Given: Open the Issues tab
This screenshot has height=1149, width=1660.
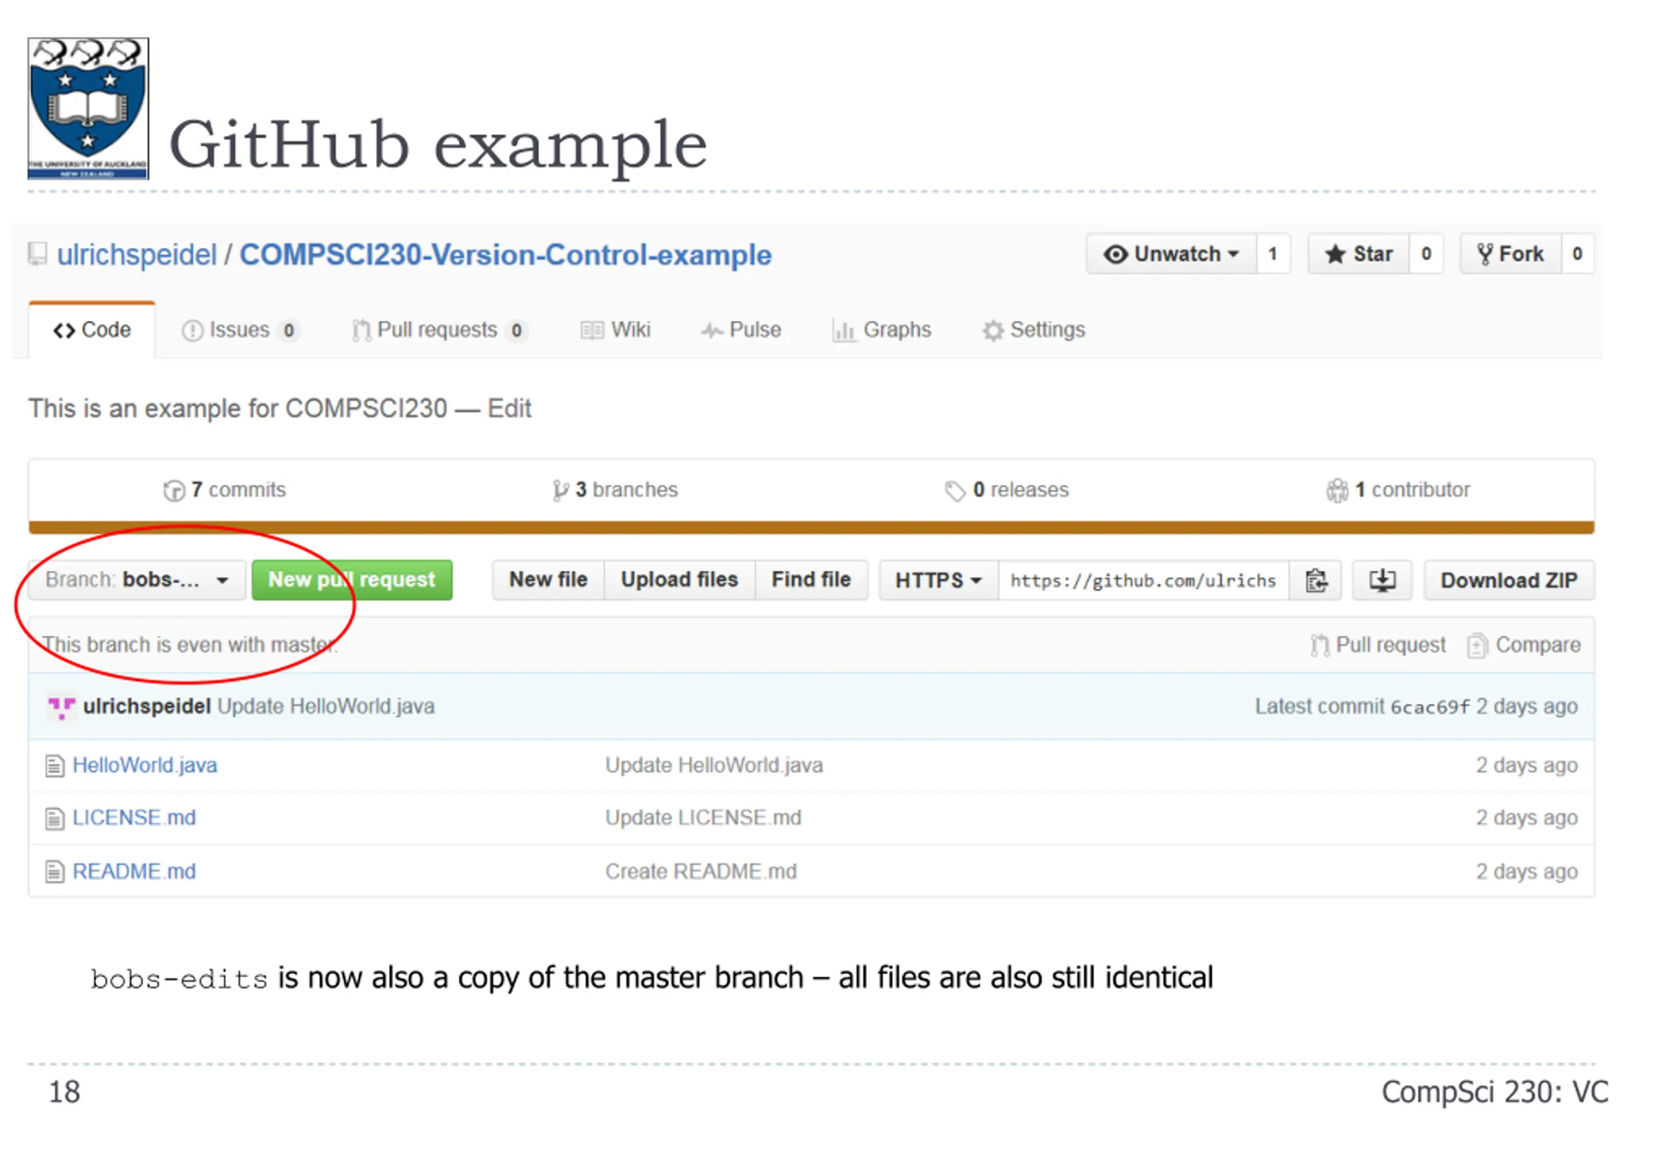Looking at the screenshot, I should 240,330.
